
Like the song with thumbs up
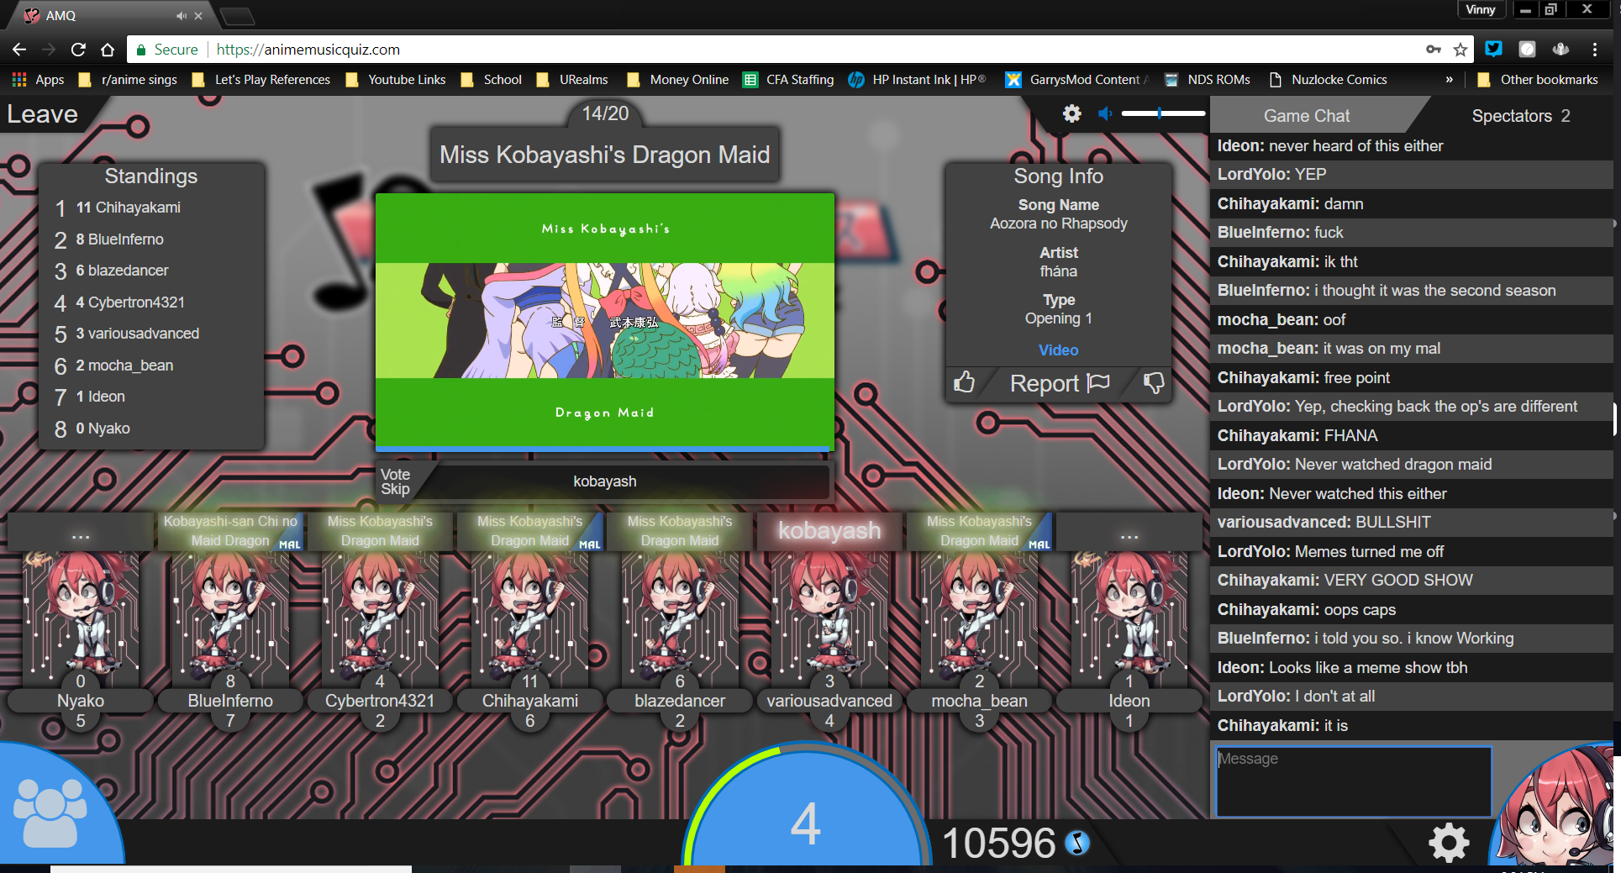pyautogui.click(x=965, y=382)
